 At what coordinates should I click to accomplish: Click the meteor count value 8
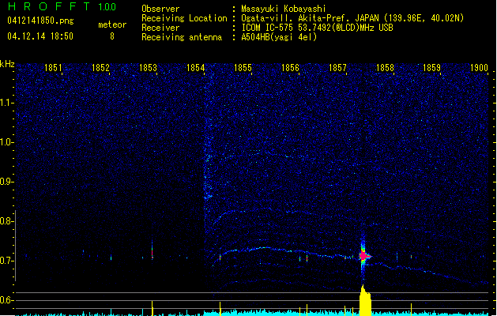click(x=112, y=36)
